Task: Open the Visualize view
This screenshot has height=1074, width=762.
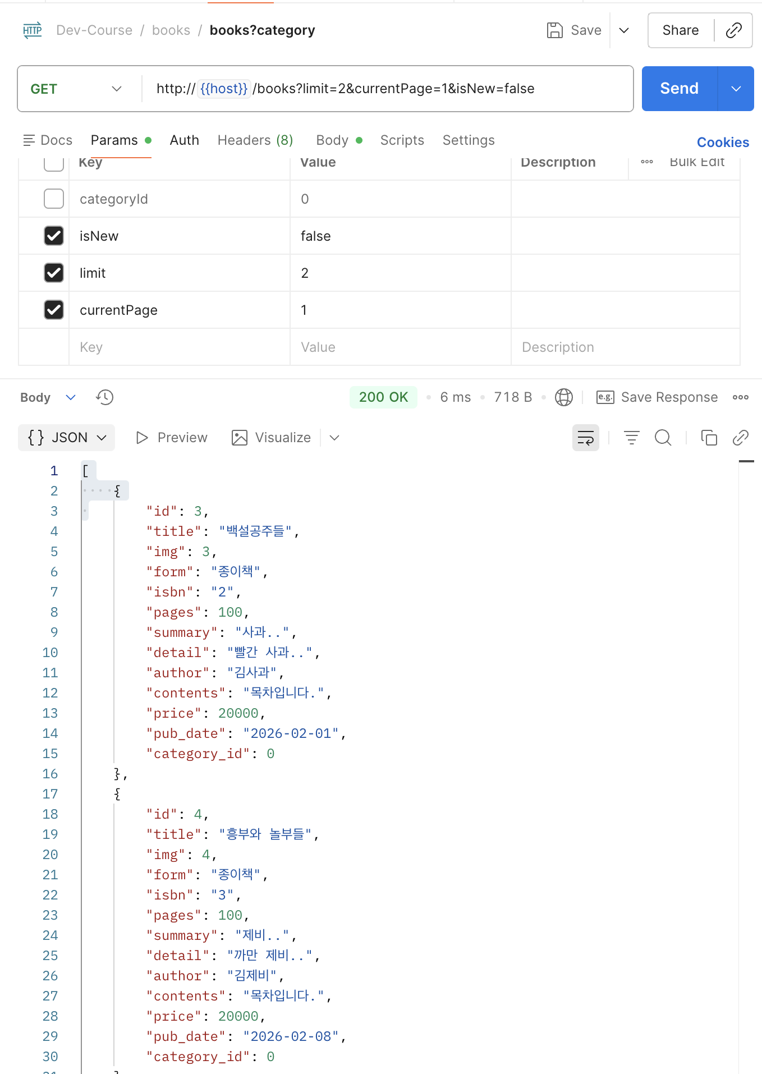Action: 271,438
